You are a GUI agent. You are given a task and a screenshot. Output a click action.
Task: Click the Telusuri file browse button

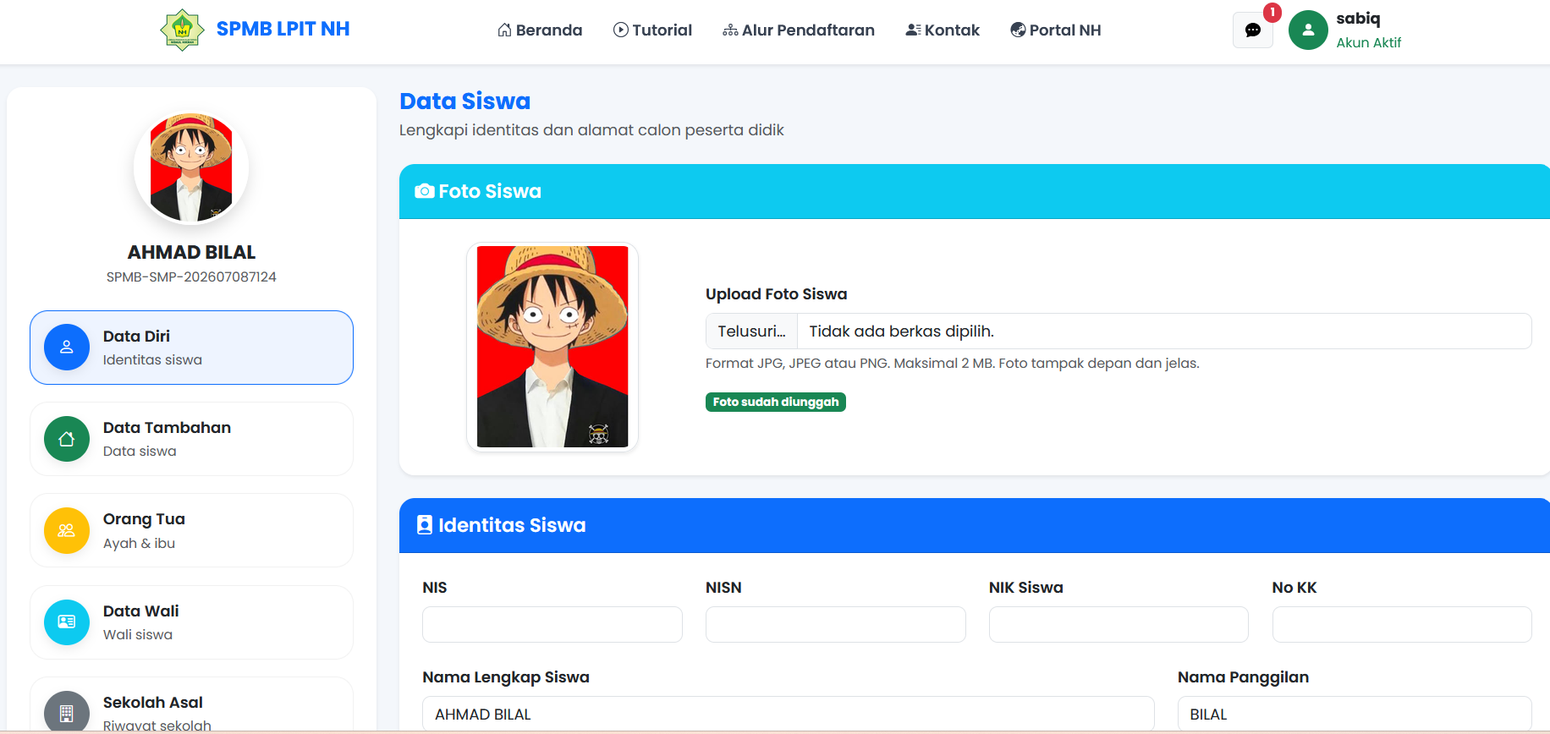(x=751, y=331)
